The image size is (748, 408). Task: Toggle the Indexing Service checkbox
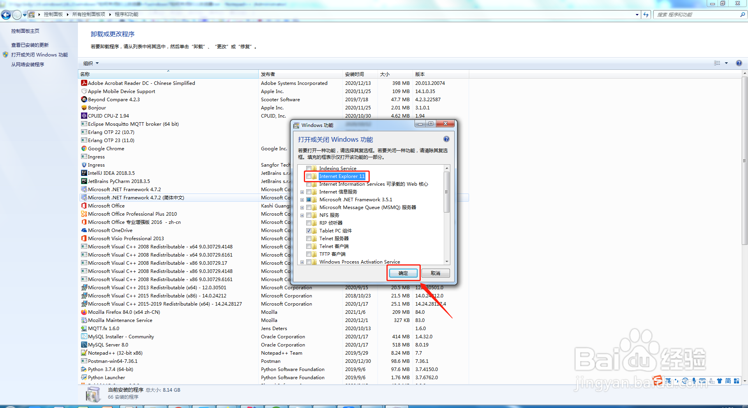click(x=309, y=169)
